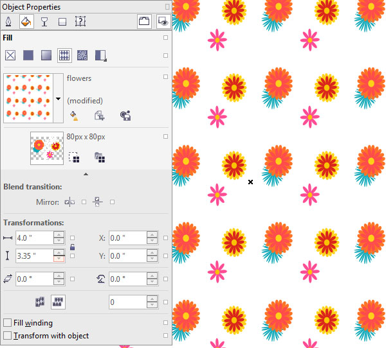Select the Vector pattern fill icon

pyautogui.click(x=64, y=55)
